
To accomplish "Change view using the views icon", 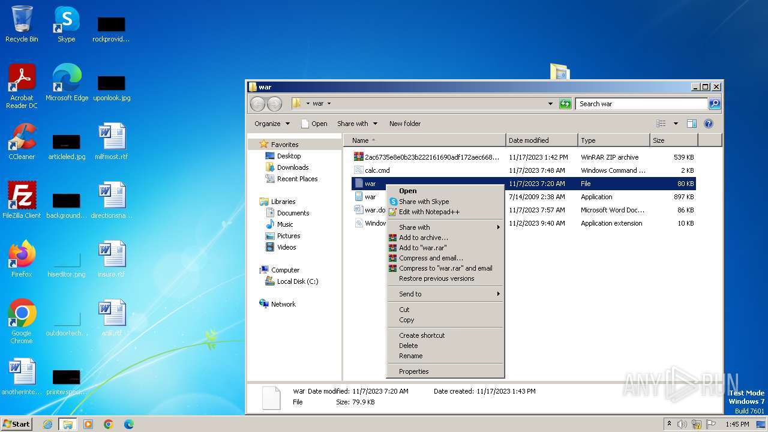I will point(661,124).
